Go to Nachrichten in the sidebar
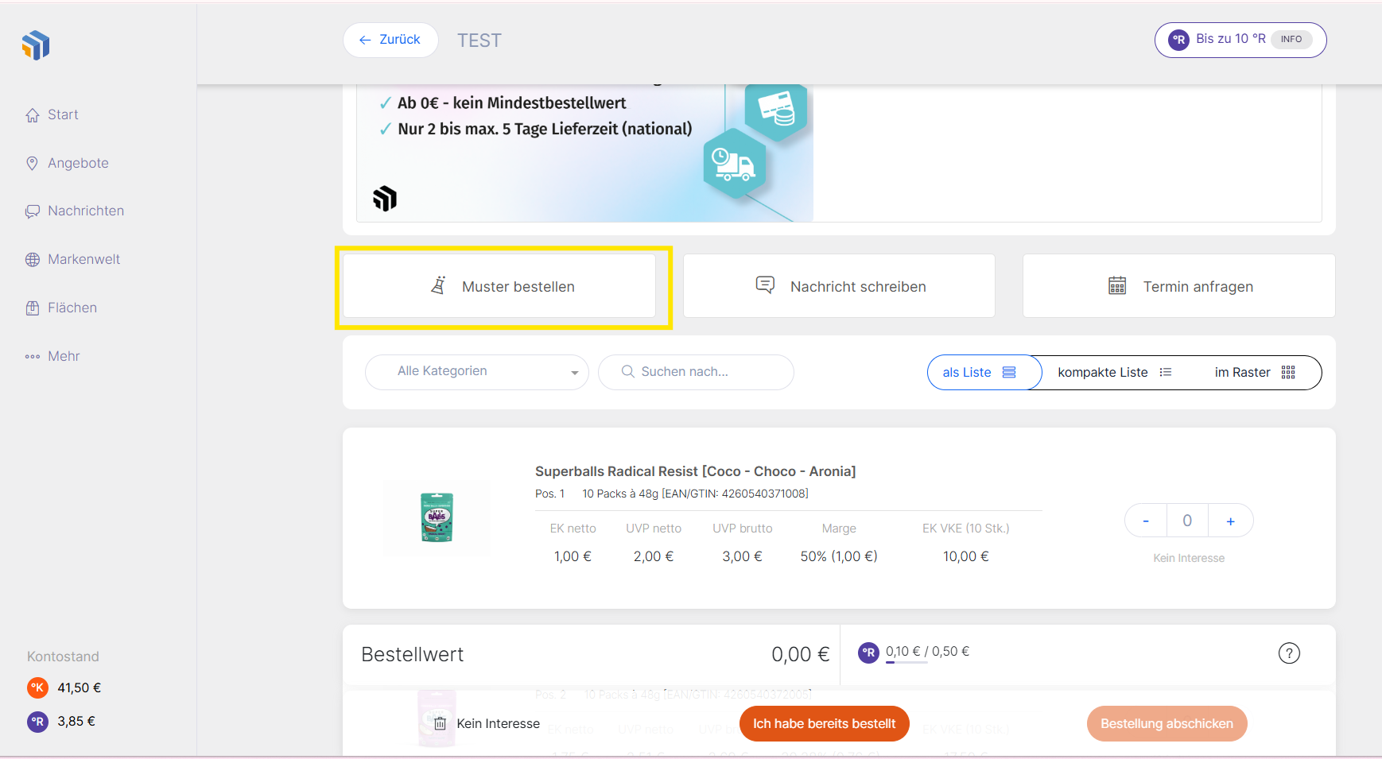This screenshot has width=1382, height=759. [x=85, y=211]
